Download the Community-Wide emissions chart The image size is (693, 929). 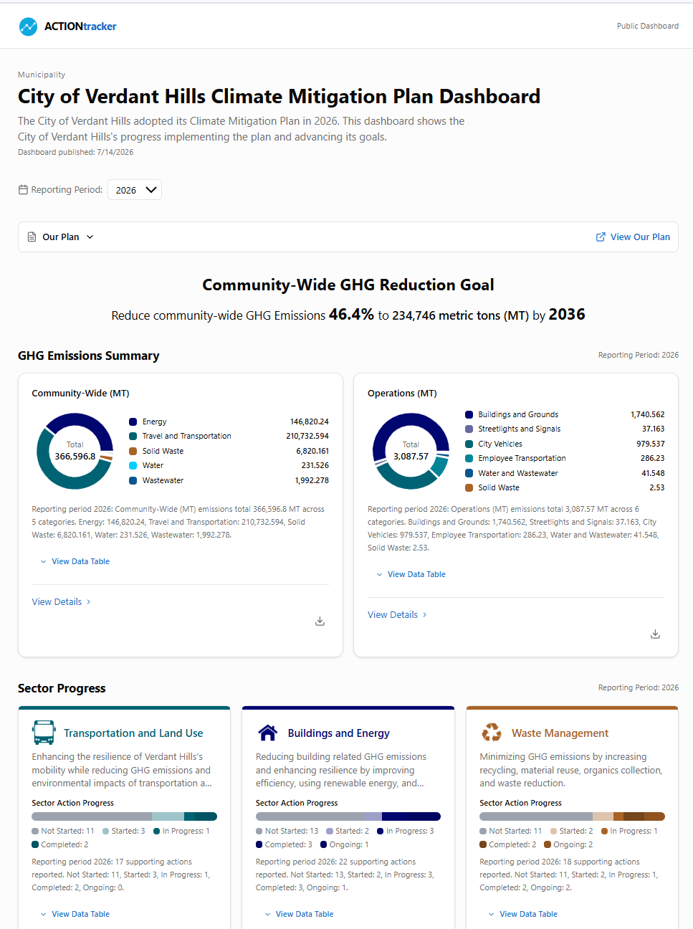[x=320, y=621]
